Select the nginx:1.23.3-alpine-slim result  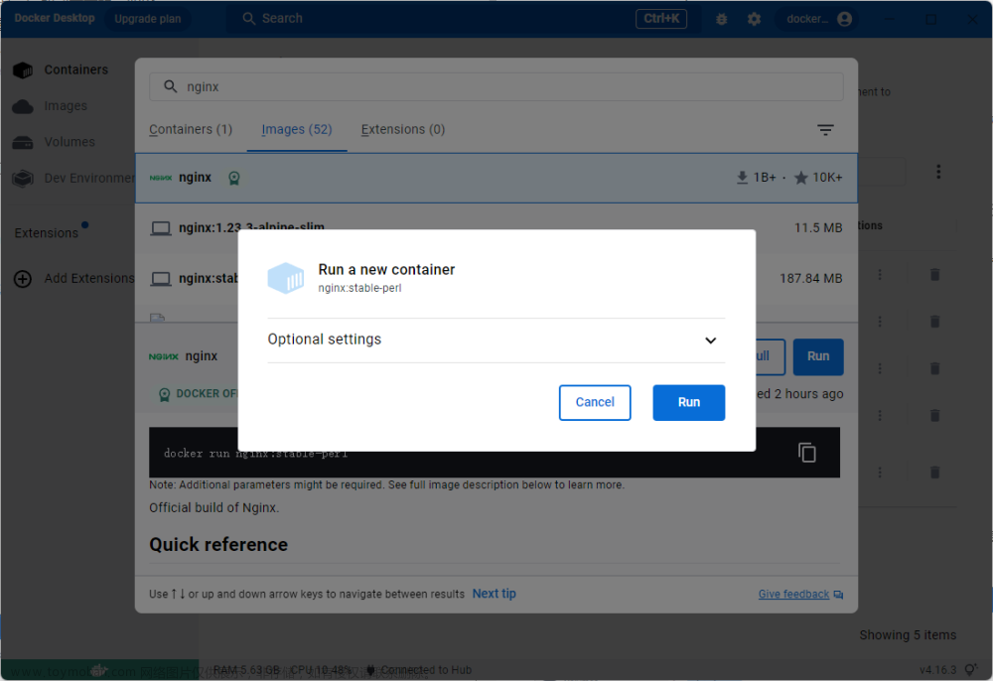point(496,228)
